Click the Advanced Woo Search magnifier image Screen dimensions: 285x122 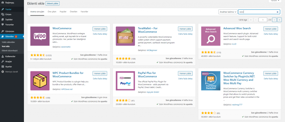[211, 36]
